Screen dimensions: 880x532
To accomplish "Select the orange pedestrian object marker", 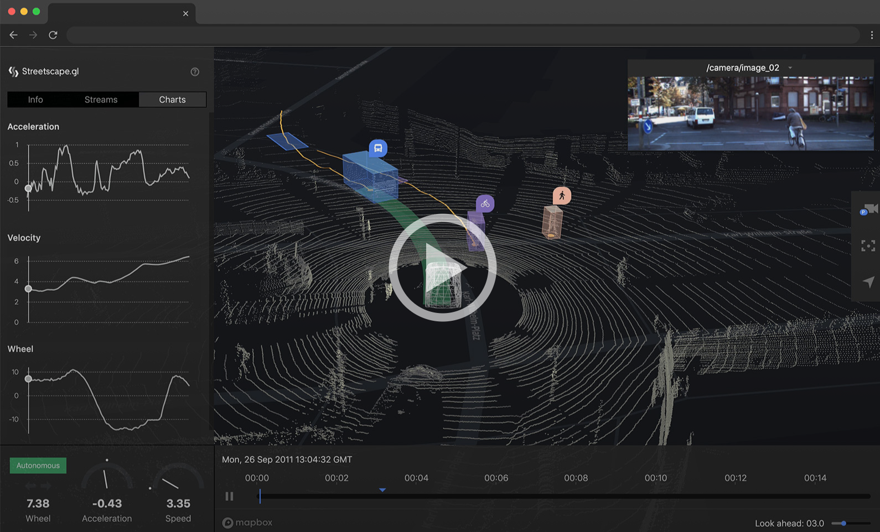I will tap(562, 196).
